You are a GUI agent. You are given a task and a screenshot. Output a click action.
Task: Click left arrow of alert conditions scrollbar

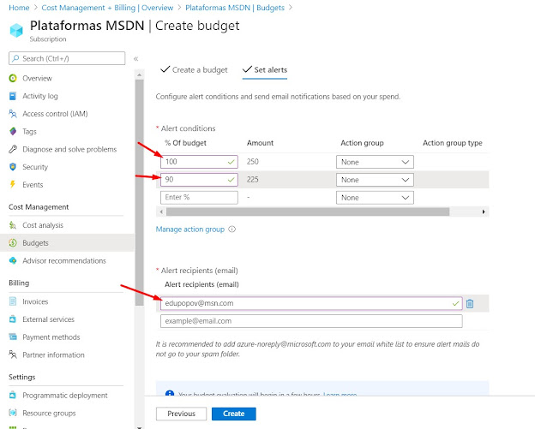point(161,212)
